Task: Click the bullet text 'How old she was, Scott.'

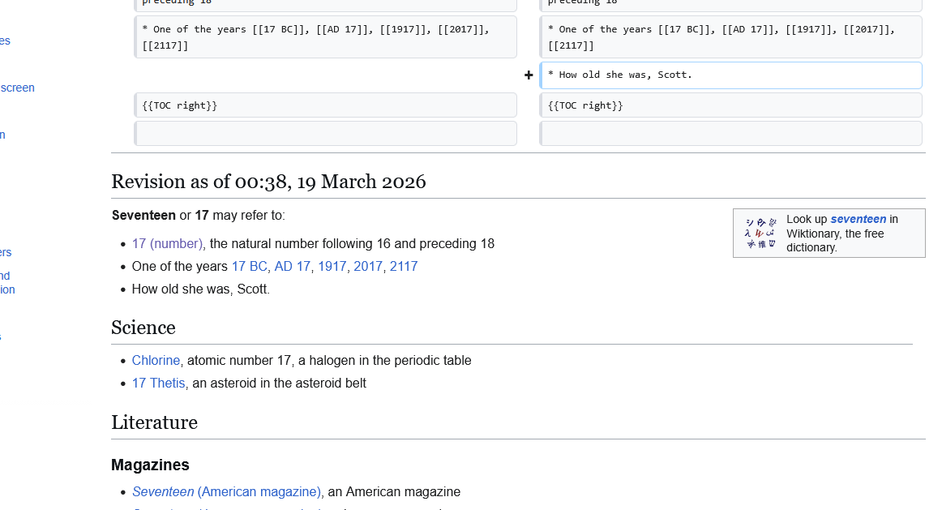Action: click(x=201, y=289)
